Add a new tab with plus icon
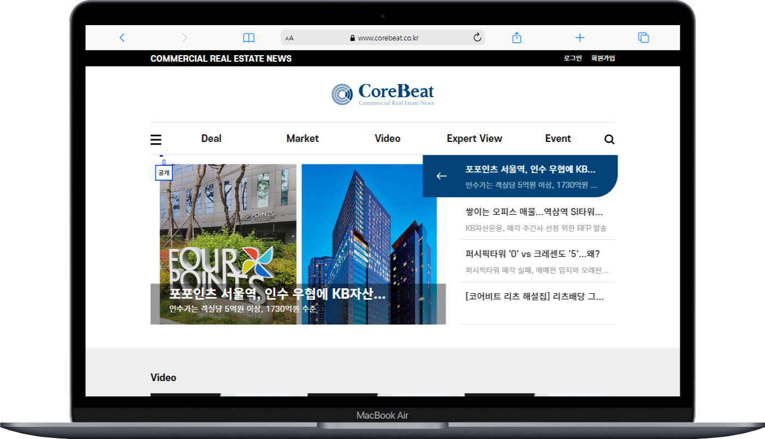This screenshot has width=765, height=439. tap(580, 38)
